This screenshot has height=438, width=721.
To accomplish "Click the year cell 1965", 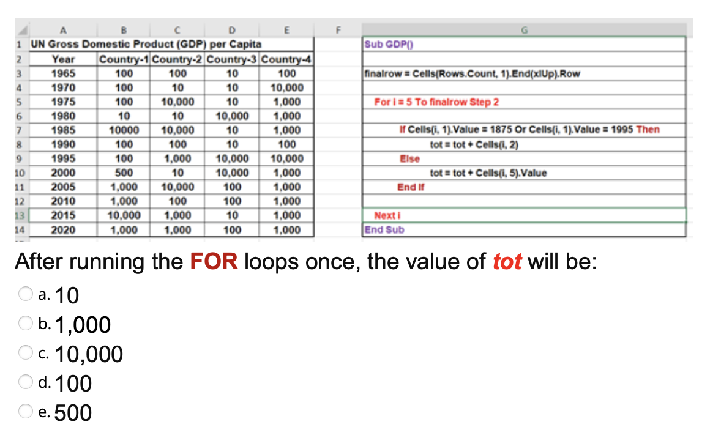I will pos(63,73).
